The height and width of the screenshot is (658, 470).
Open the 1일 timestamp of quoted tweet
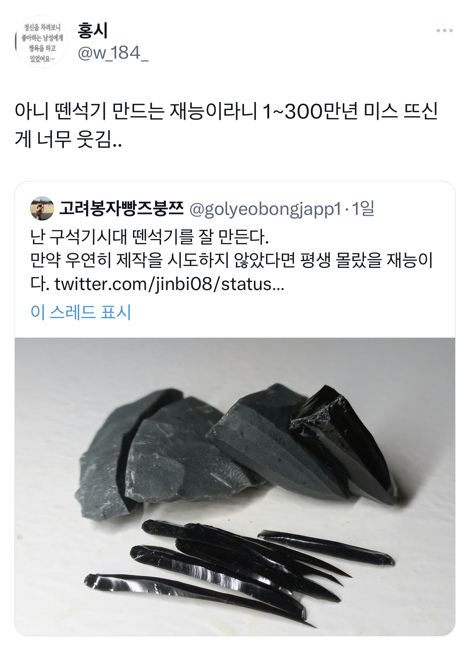(x=363, y=208)
